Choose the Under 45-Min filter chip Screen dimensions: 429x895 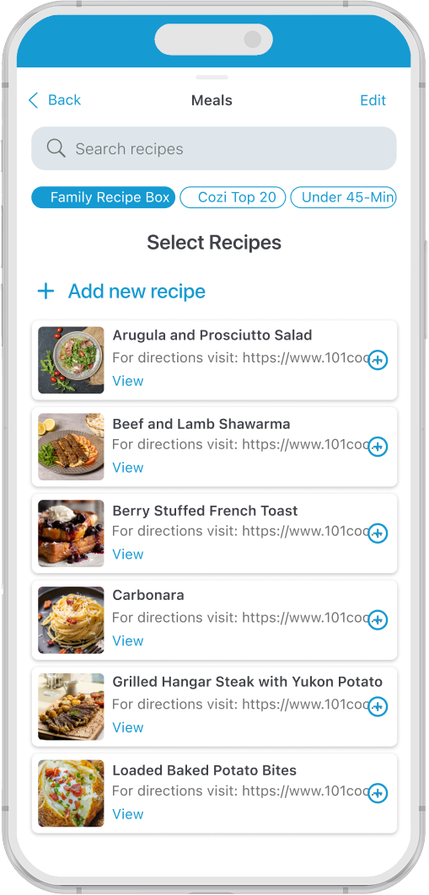pos(343,197)
